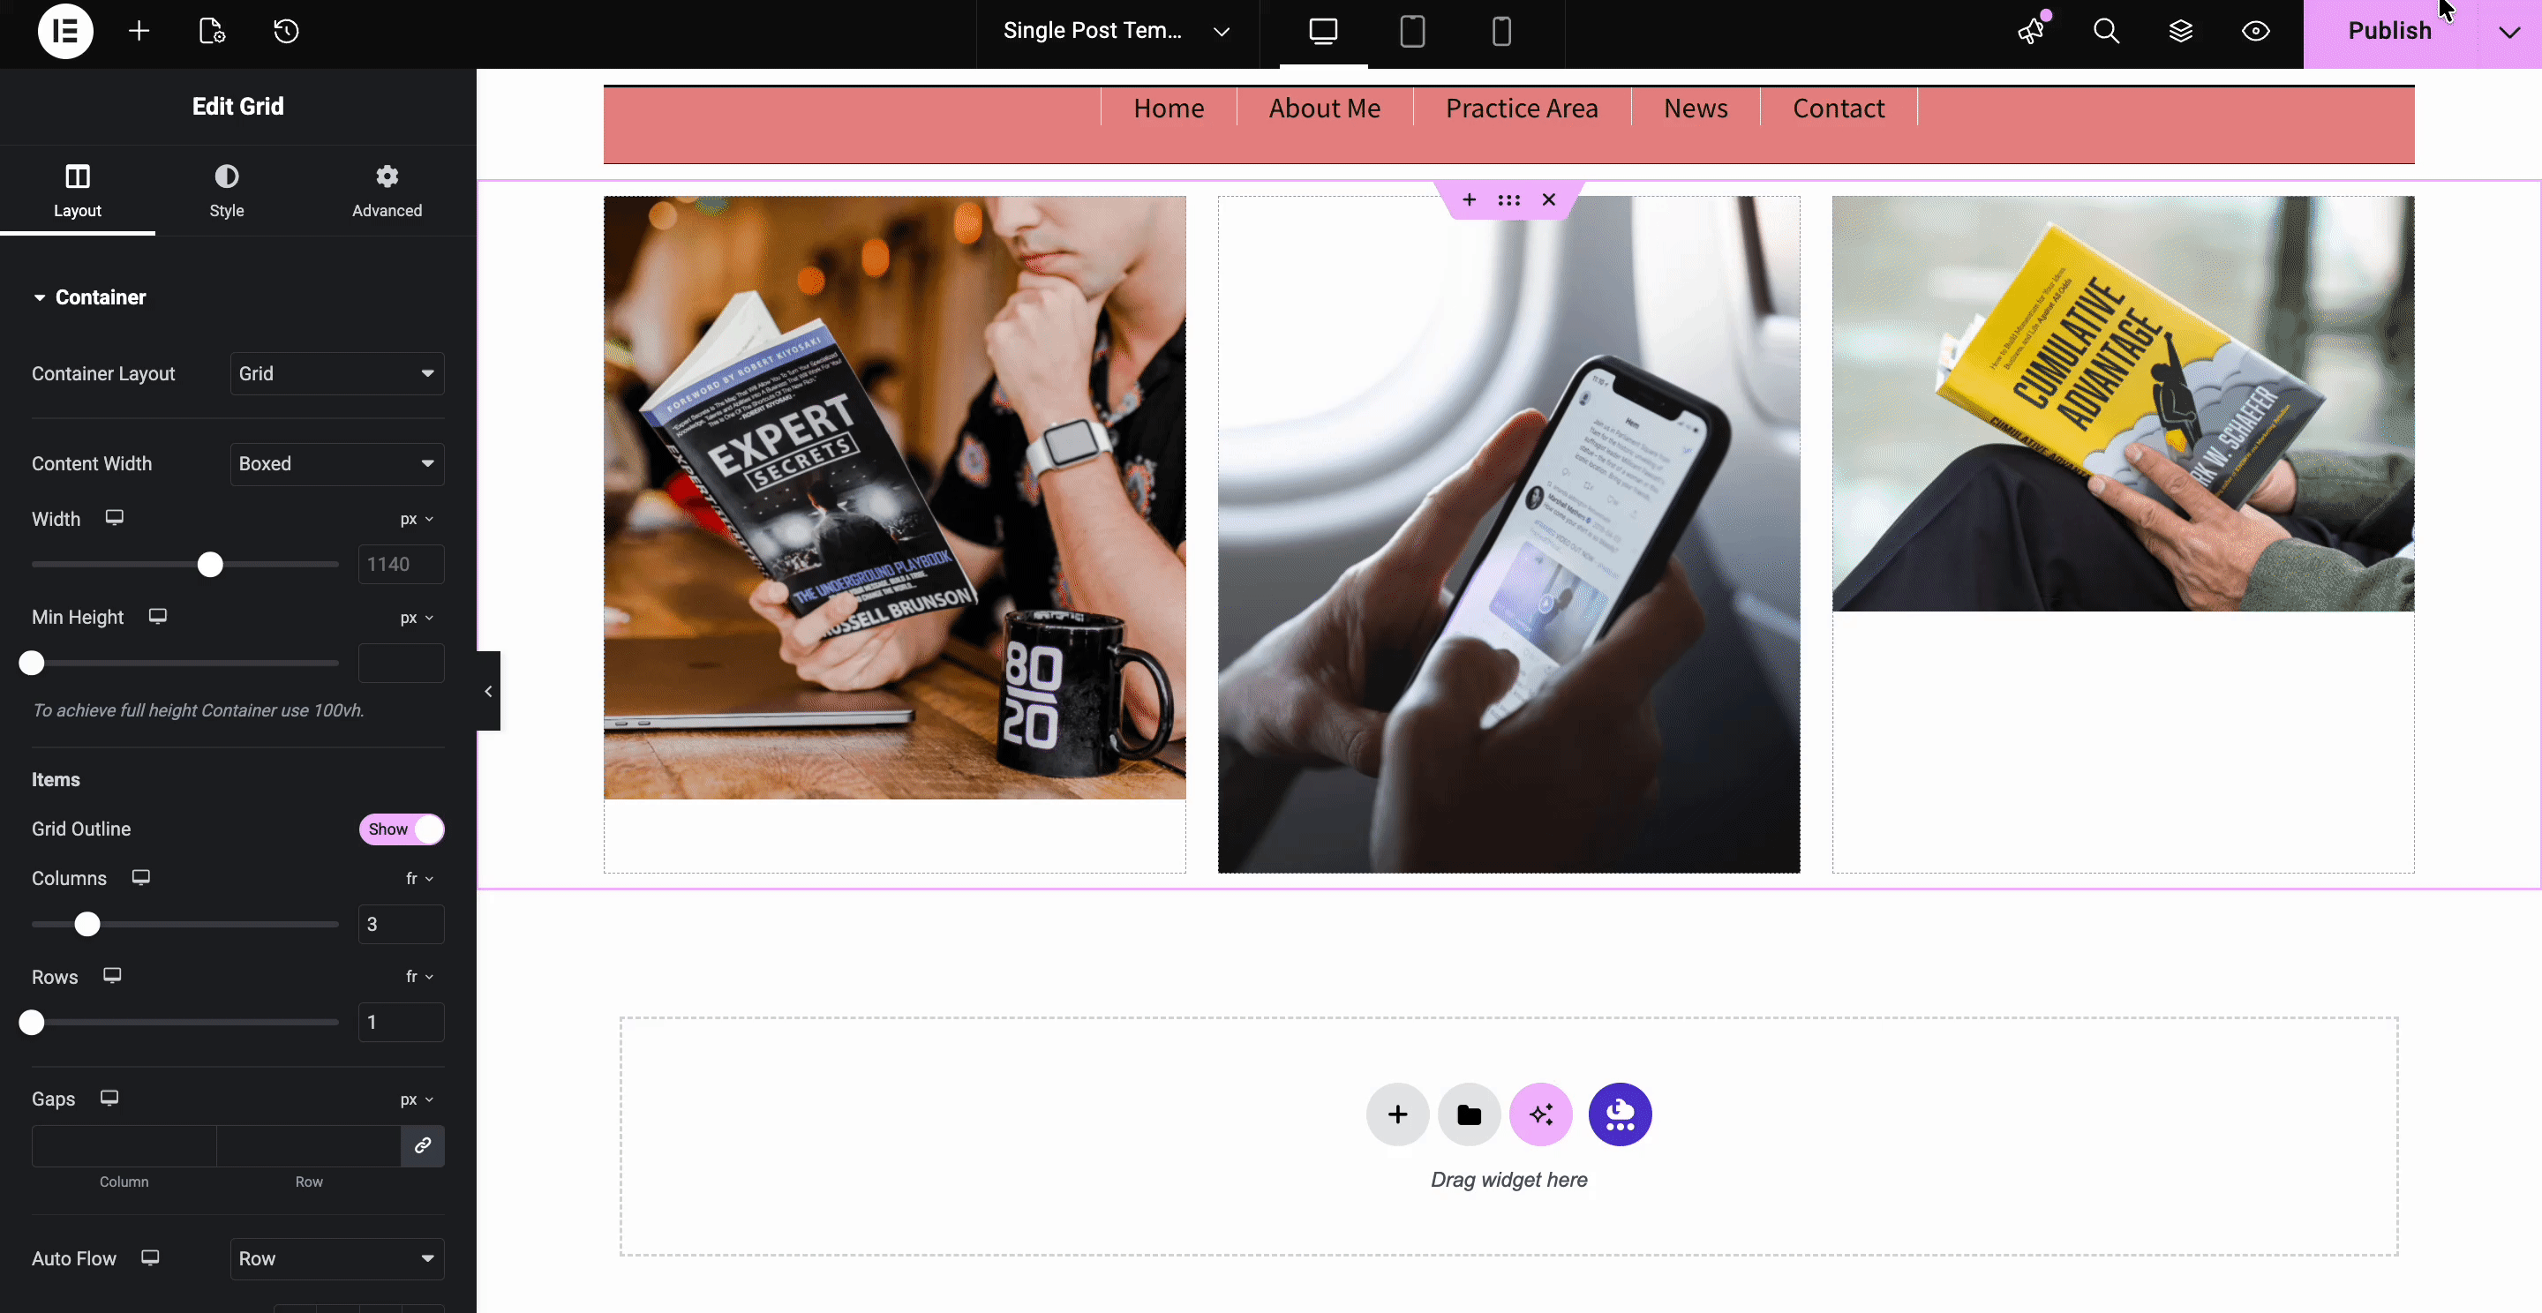Toggle the Grid Outline switch

tap(402, 829)
